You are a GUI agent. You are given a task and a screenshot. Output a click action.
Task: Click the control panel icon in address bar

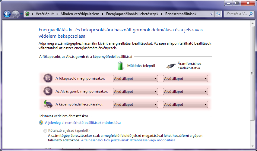pyautogui.click(x=27, y=14)
